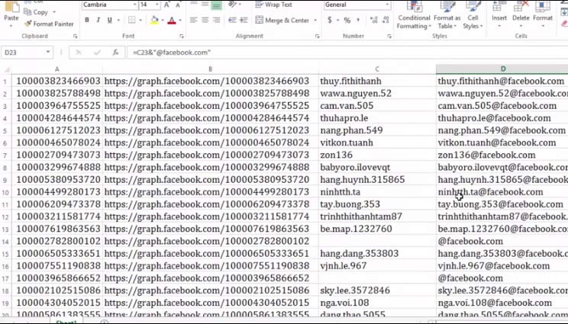The image size is (568, 324).
Task: Click the highlighted Bottom Align icon
Action: (x=217, y=5)
